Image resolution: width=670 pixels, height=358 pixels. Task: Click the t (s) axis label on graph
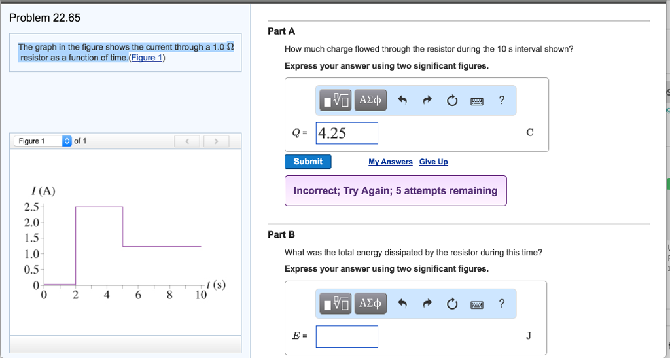pyautogui.click(x=216, y=285)
